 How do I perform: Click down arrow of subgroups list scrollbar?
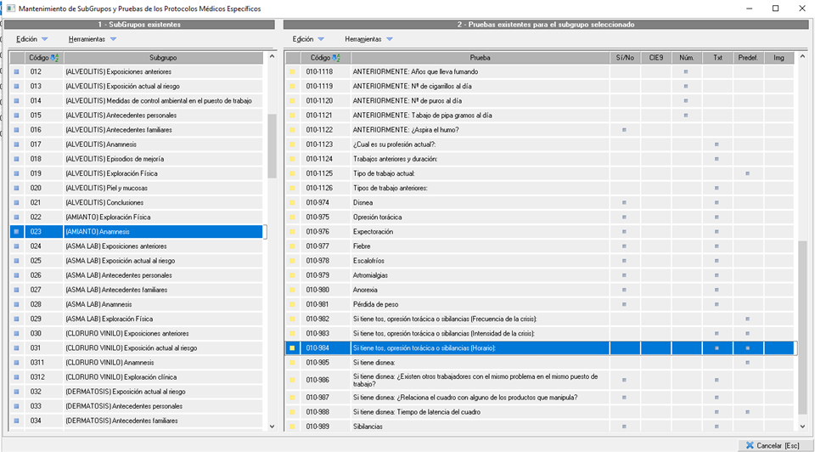click(x=272, y=426)
